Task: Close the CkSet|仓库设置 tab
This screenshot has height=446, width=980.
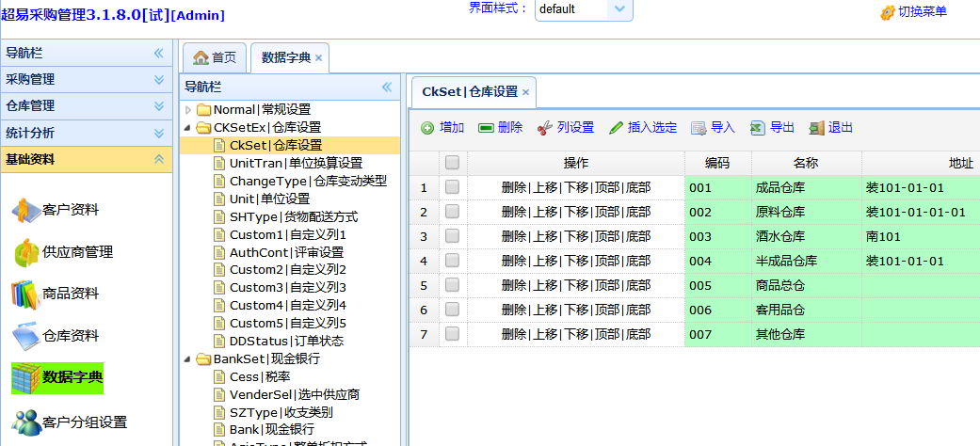Action: point(525,92)
